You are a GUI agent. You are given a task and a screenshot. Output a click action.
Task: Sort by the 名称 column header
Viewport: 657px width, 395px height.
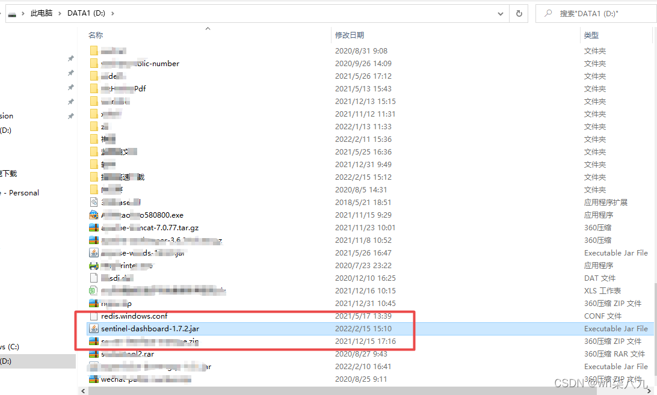(x=96, y=35)
